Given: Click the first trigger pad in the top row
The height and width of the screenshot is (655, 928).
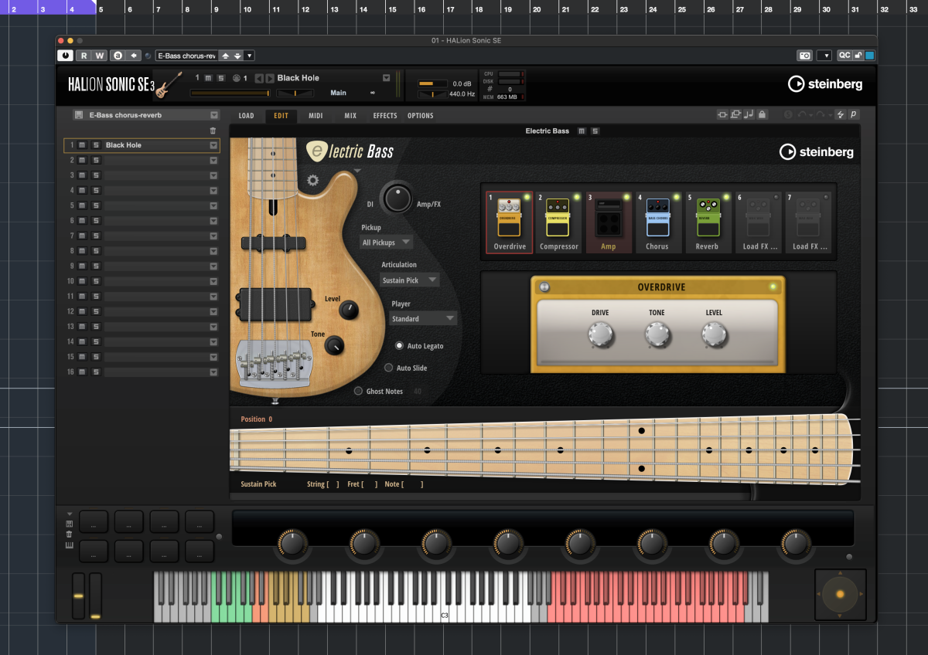Looking at the screenshot, I should coord(93,523).
